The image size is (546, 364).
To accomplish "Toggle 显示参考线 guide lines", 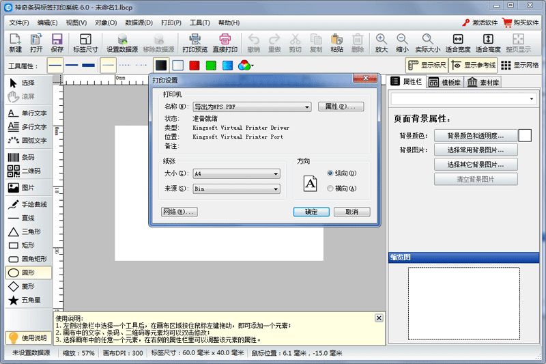I will point(473,65).
